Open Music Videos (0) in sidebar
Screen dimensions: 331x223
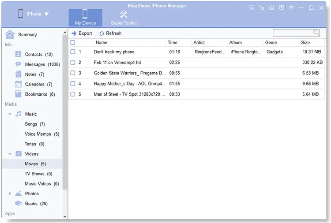(42, 184)
